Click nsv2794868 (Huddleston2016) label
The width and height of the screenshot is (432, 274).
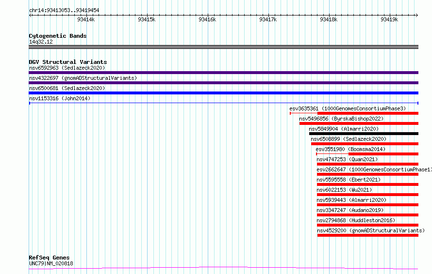tap(356, 220)
